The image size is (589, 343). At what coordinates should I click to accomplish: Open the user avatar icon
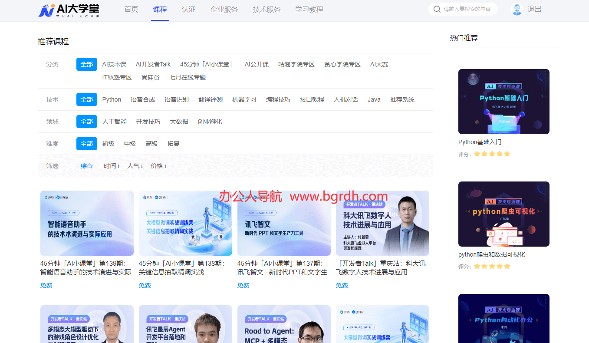pyautogui.click(x=517, y=9)
